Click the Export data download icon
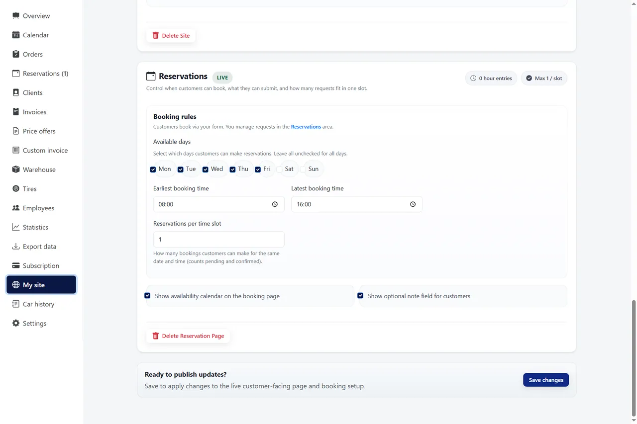 pyautogui.click(x=16, y=247)
